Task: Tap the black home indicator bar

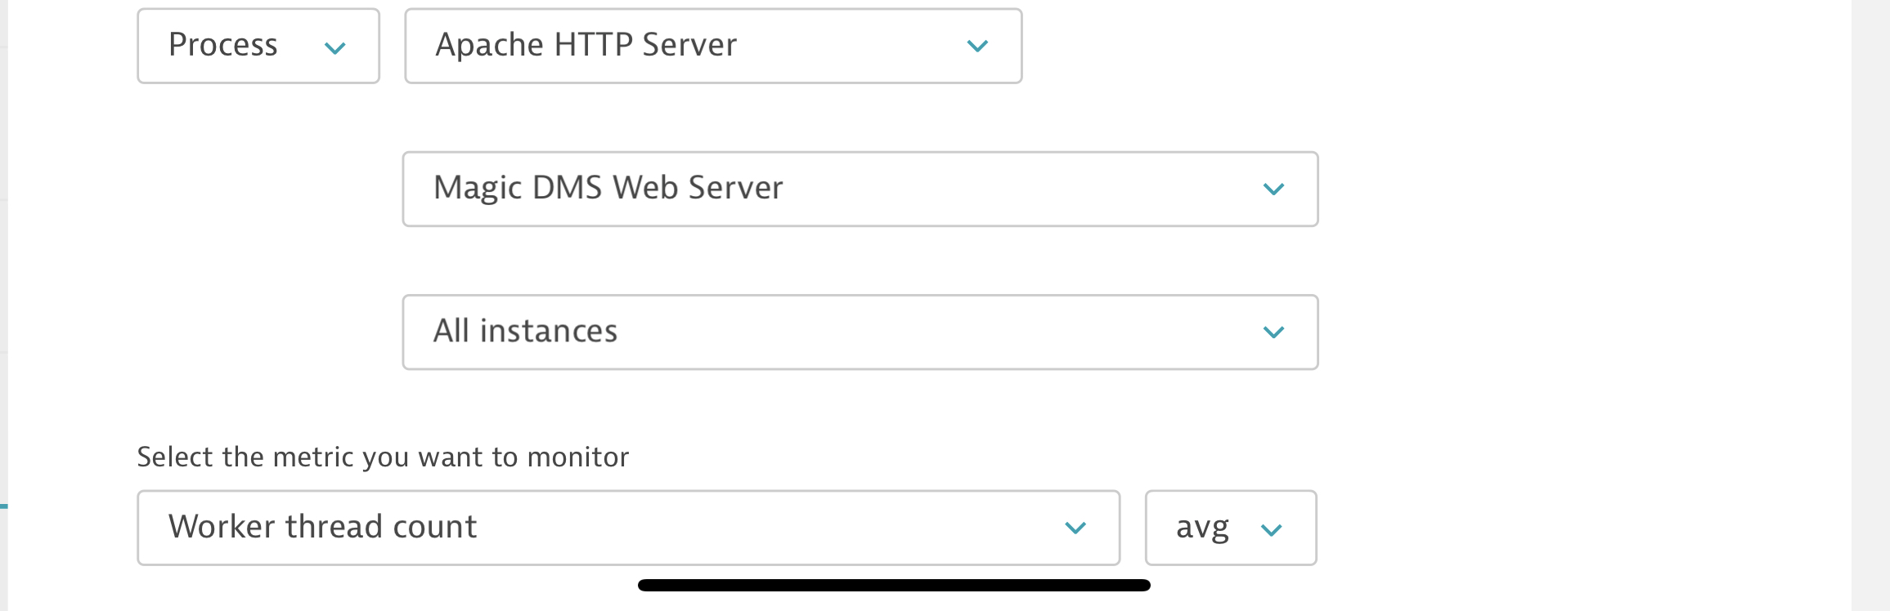Action: click(x=894, y=585)
